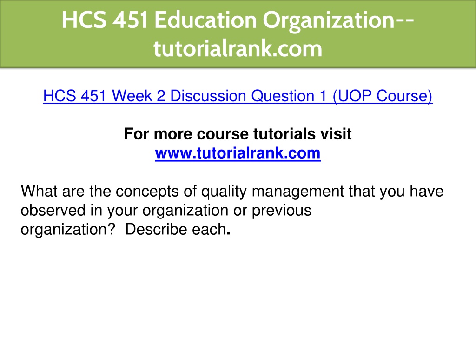Click "(UOP Course)" at the end of the link
476x357 pixels.
[x=383, y=96]
